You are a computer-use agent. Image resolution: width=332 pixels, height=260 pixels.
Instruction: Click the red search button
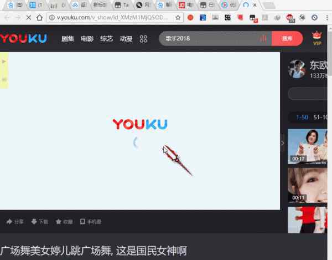tap(287, 38)
